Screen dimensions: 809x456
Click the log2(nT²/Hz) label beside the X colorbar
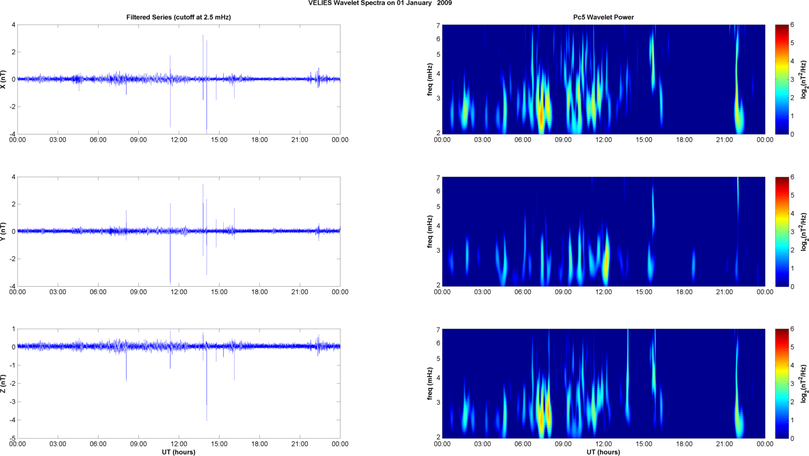[x=804, y=79]
